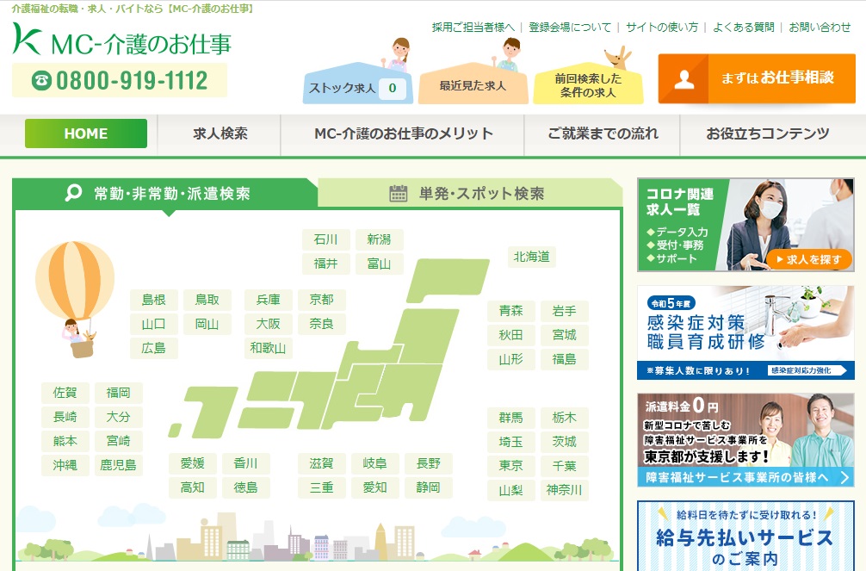Choose 福井 prefecture
The width and height of the screenshot is (866, 571).
tap(326, 264)
